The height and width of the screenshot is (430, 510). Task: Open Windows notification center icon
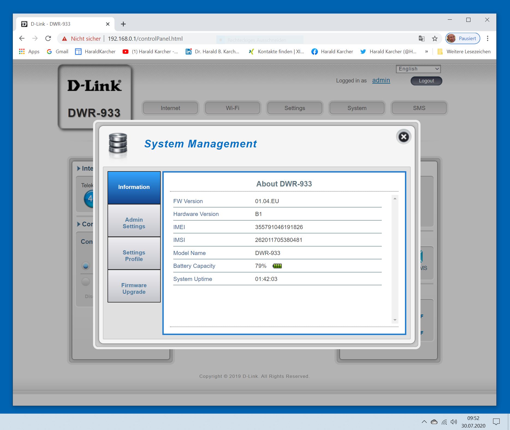[x=496, y=422]
